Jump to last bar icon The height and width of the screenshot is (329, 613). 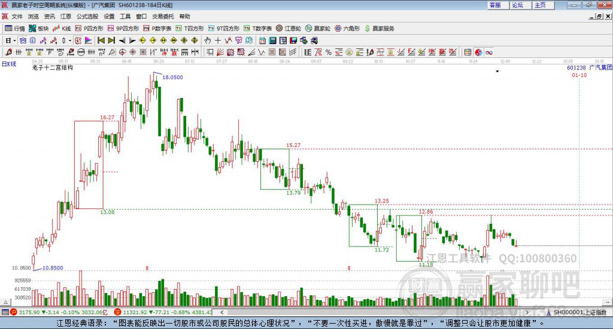(111, 41)
